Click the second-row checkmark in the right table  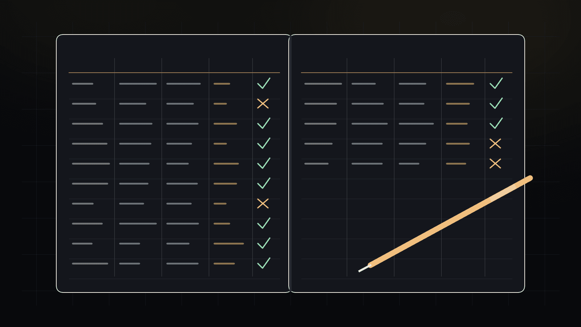coord(496,103)
